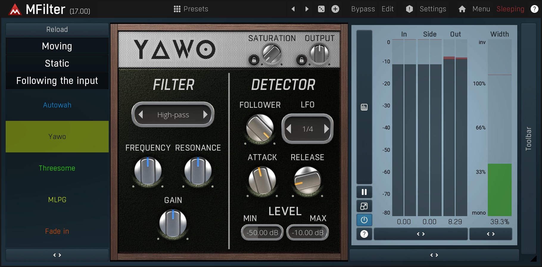The image size is (542, 267).
Task: Select the Threesome device preset
Action: click(57, 168)
